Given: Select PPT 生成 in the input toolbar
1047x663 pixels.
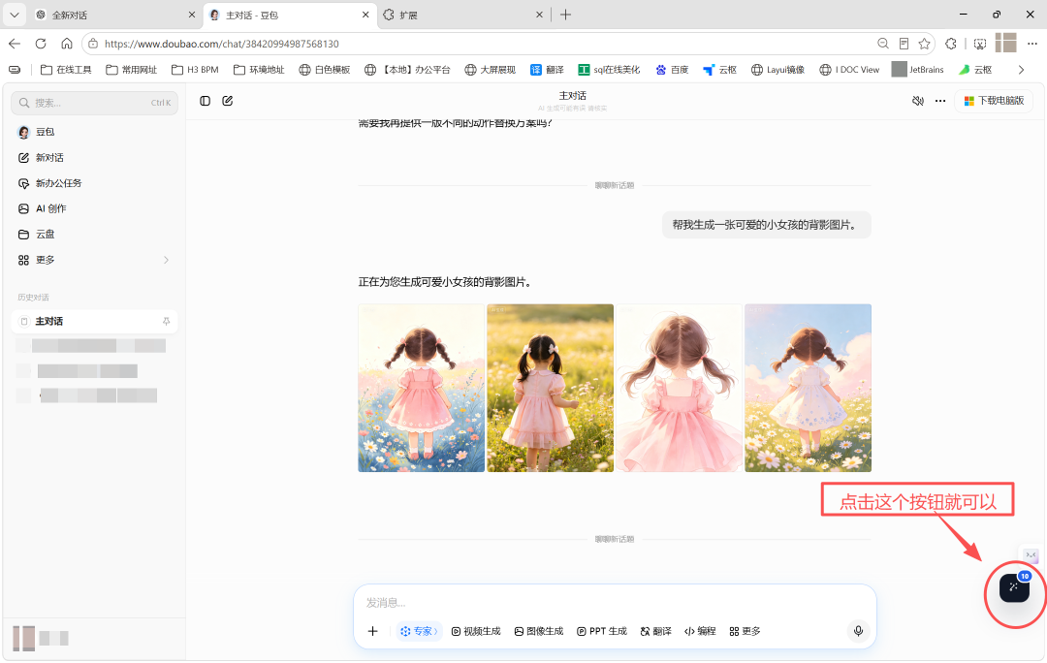Looking at the screenshot, I should pyautogui.click(x=602, y=631).
